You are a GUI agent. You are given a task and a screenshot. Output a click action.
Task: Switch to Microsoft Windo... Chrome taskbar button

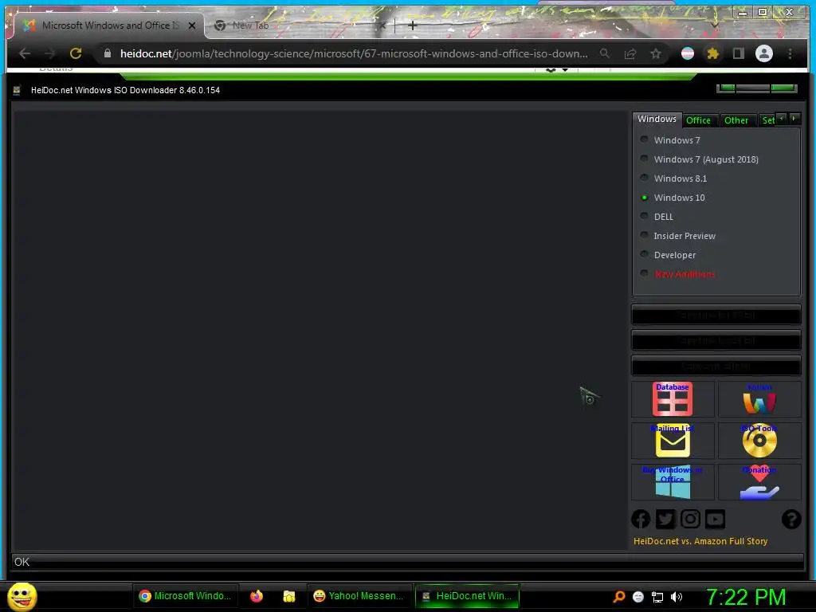pyautogui.click(x=186, y=596)
